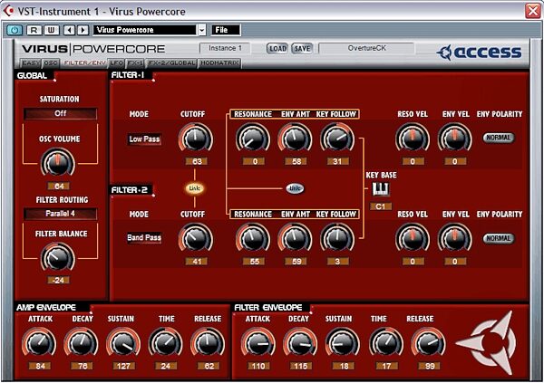Open the Saturation dropdown showing Off
This screenshot has height=383, width=544.
point(61,114)
